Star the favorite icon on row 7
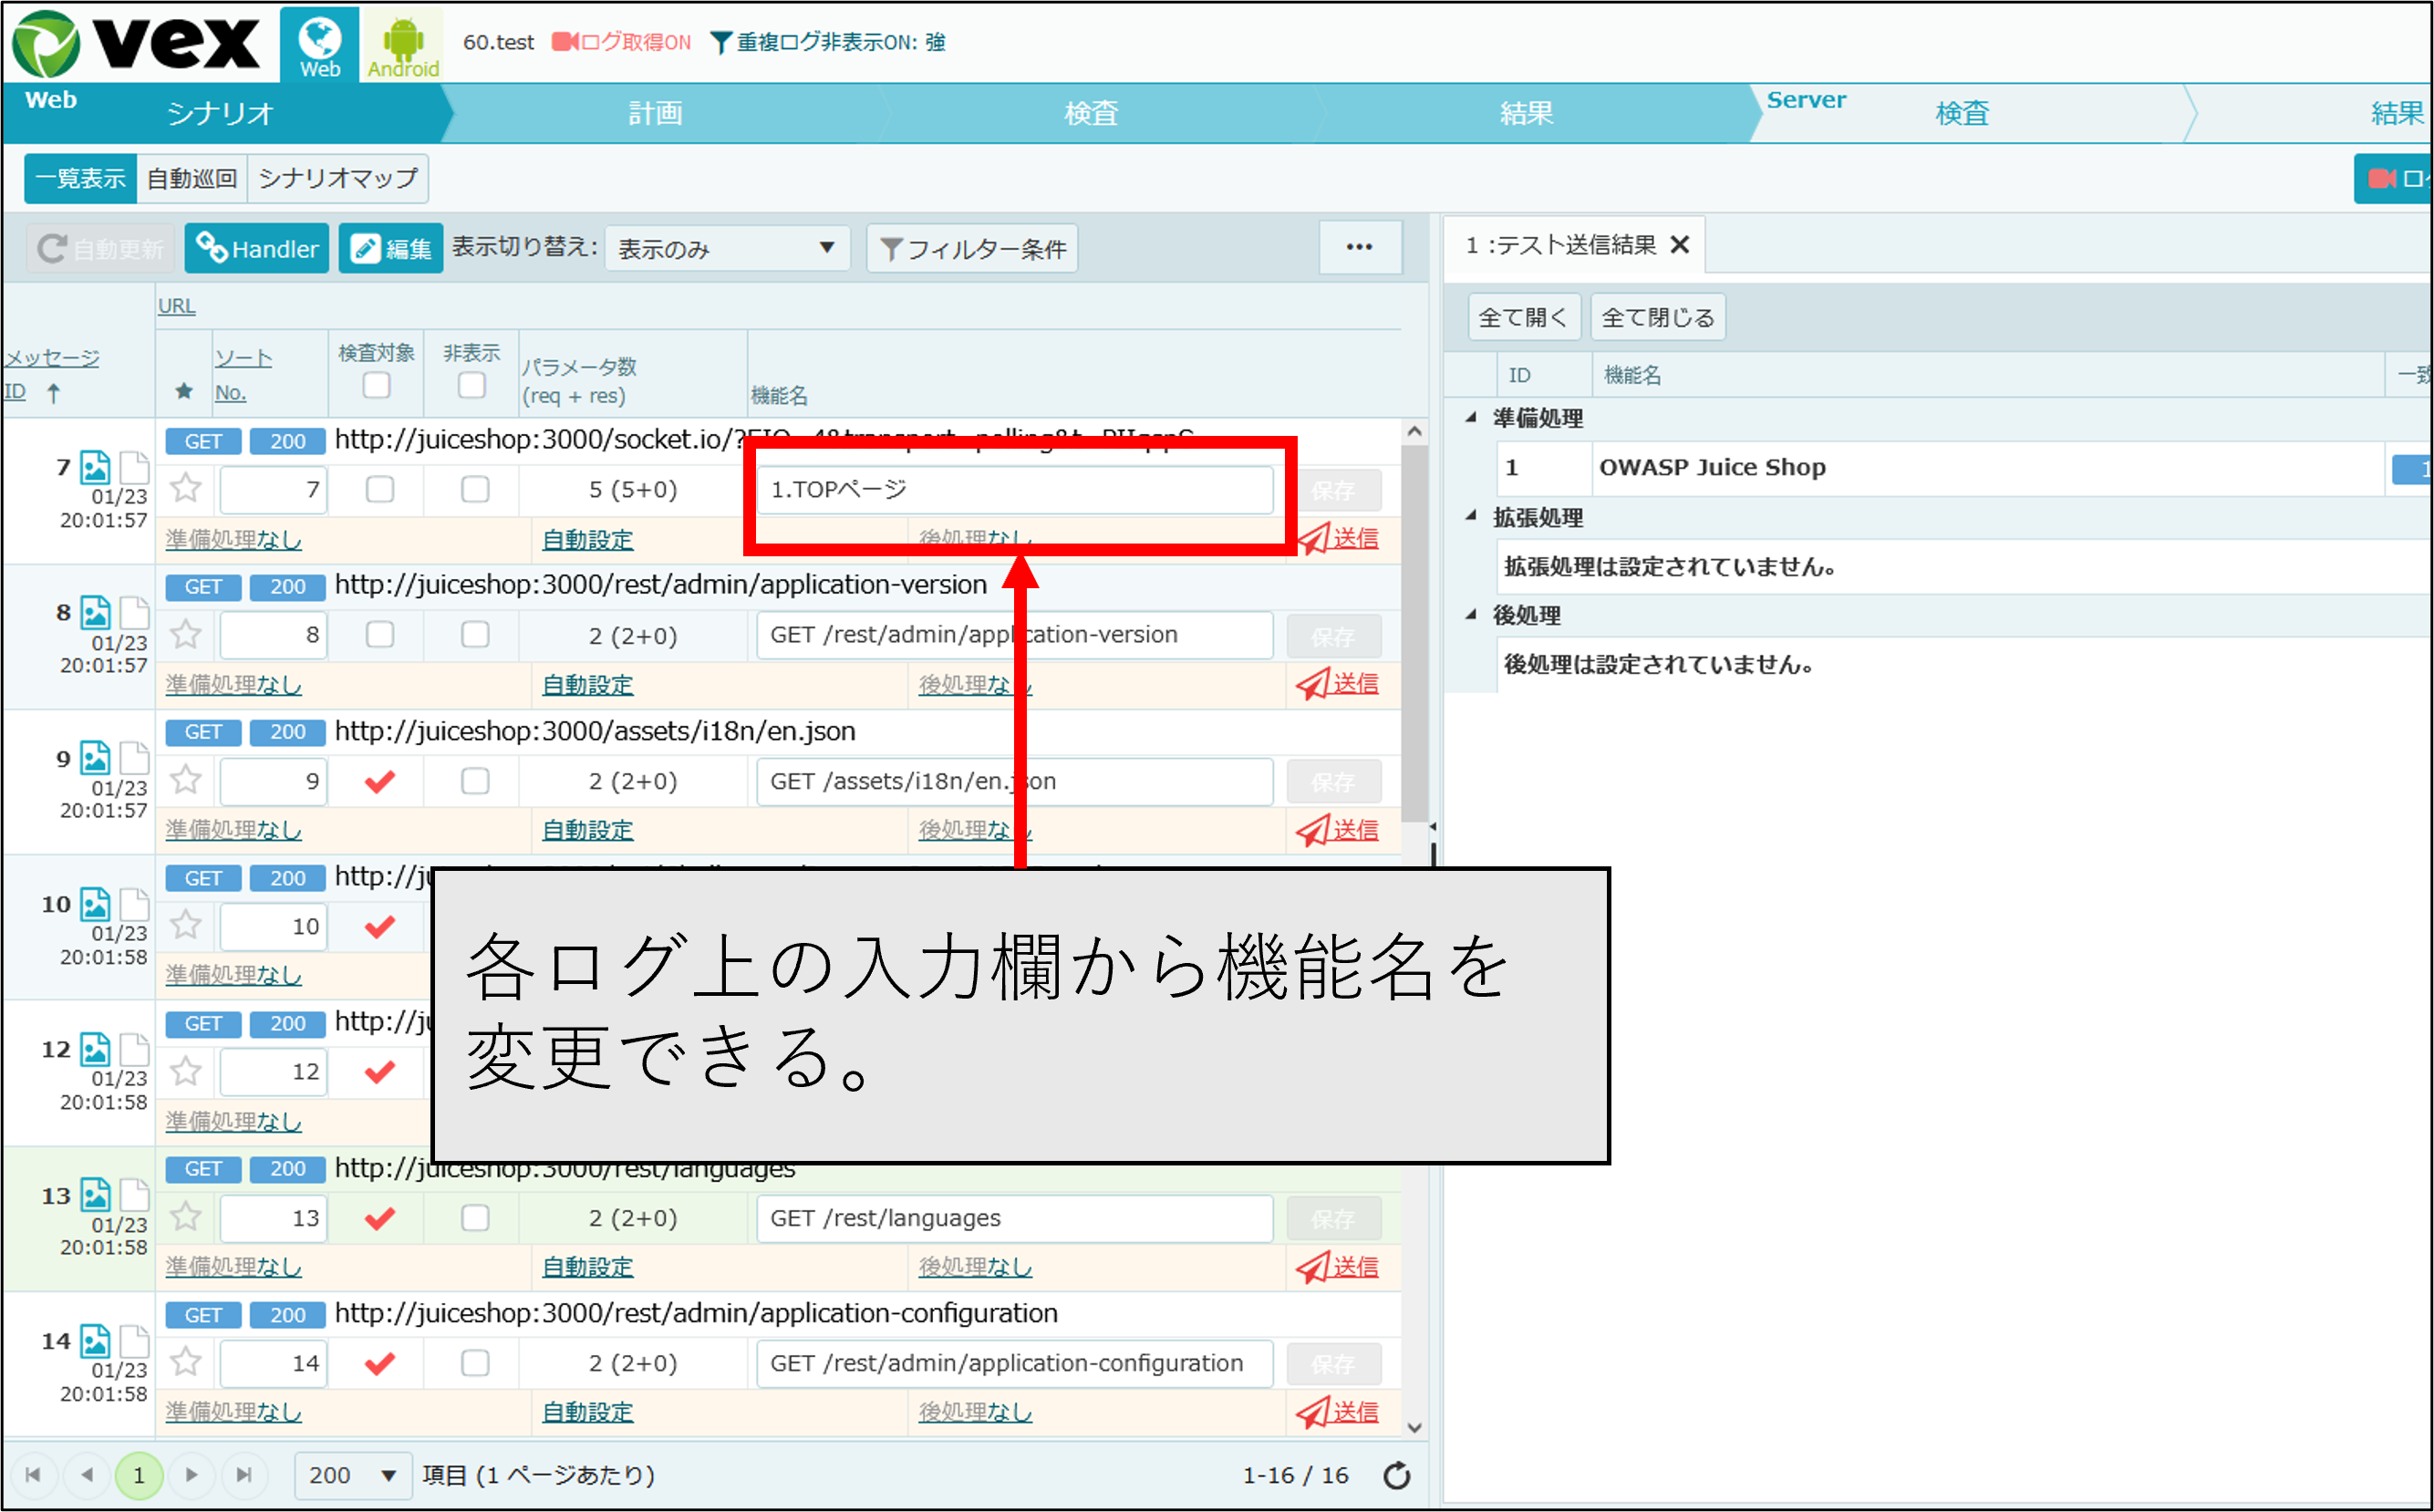This screenshot has height=1512, width=2434. coord(186,489)
